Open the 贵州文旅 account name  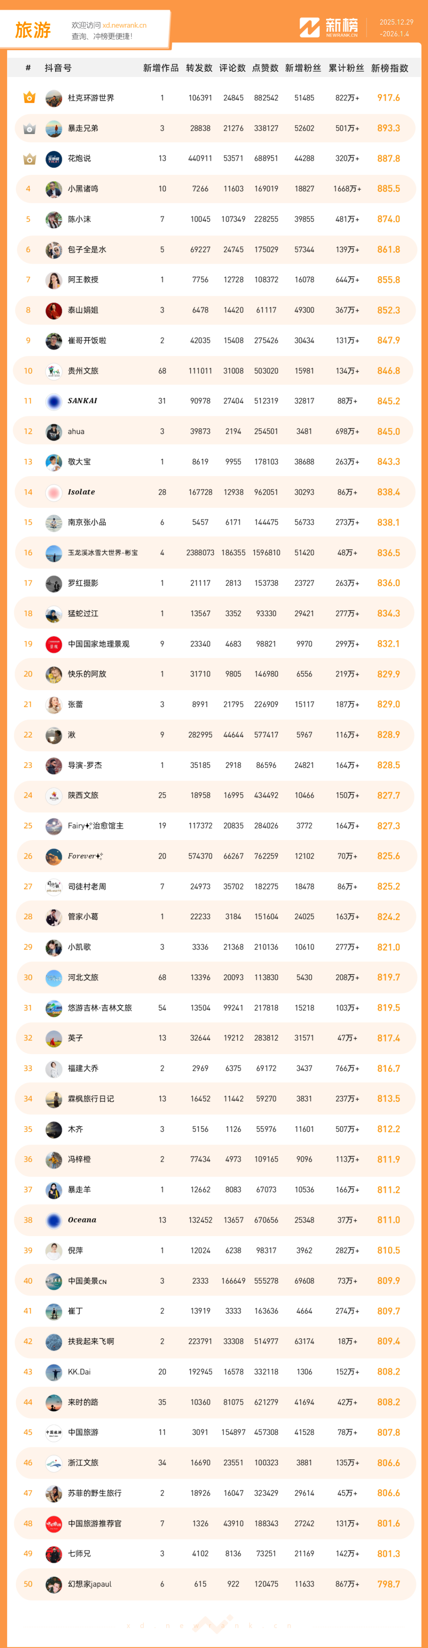click(83, 371)
